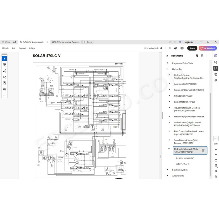
Task: Click the Create button
Action: pos(88,42)
